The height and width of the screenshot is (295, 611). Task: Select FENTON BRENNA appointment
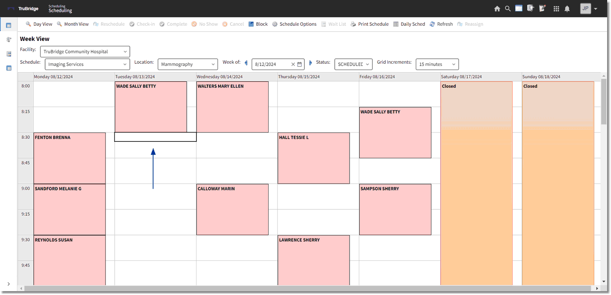pos(70,158)
